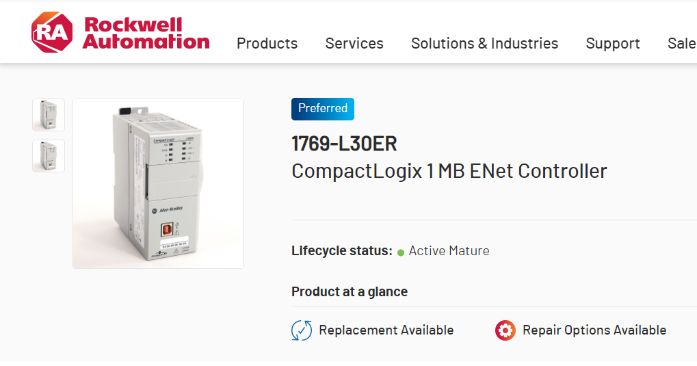Open the Services menu
Screen dimensions: 697x366
click(354, 43)
